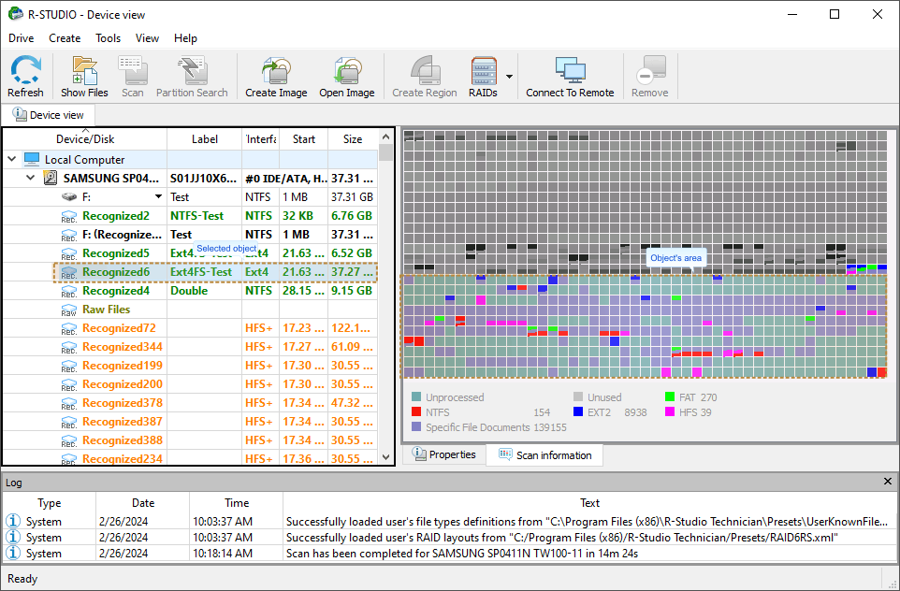Click the Date column header in Log

coord(143,503)
